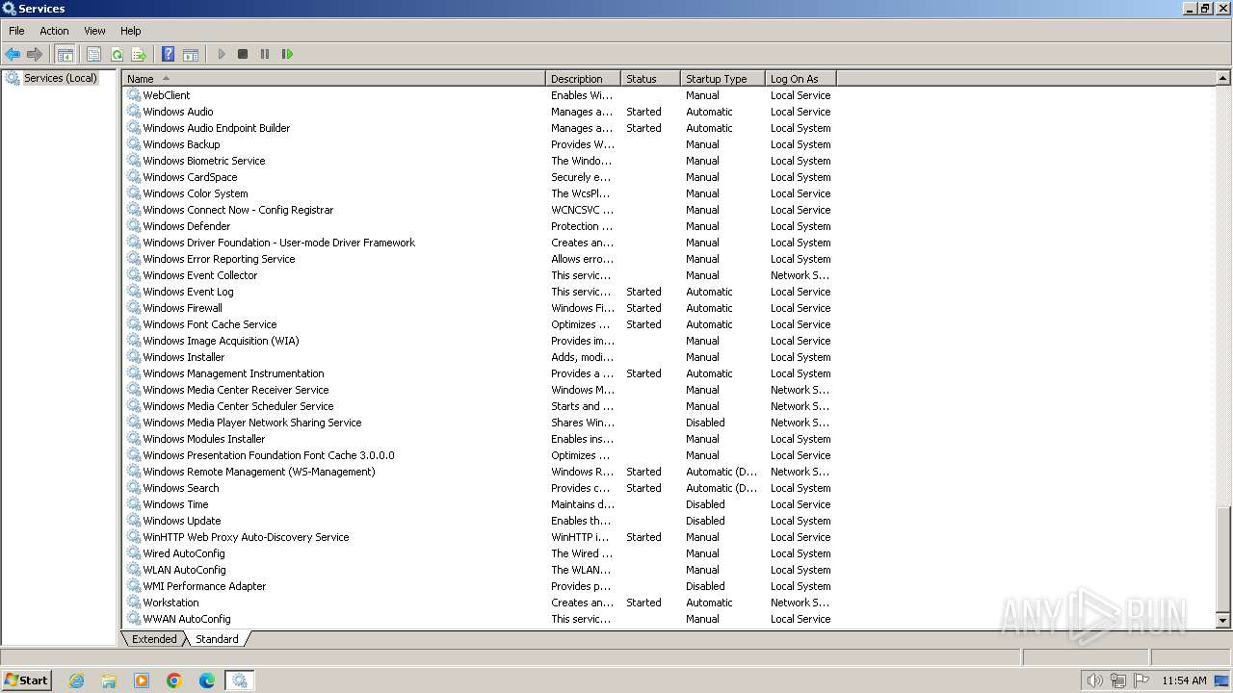The width and height of the screenshot is (1233, 693).
Task: Open the Action menu
Action: coord(54,31)
